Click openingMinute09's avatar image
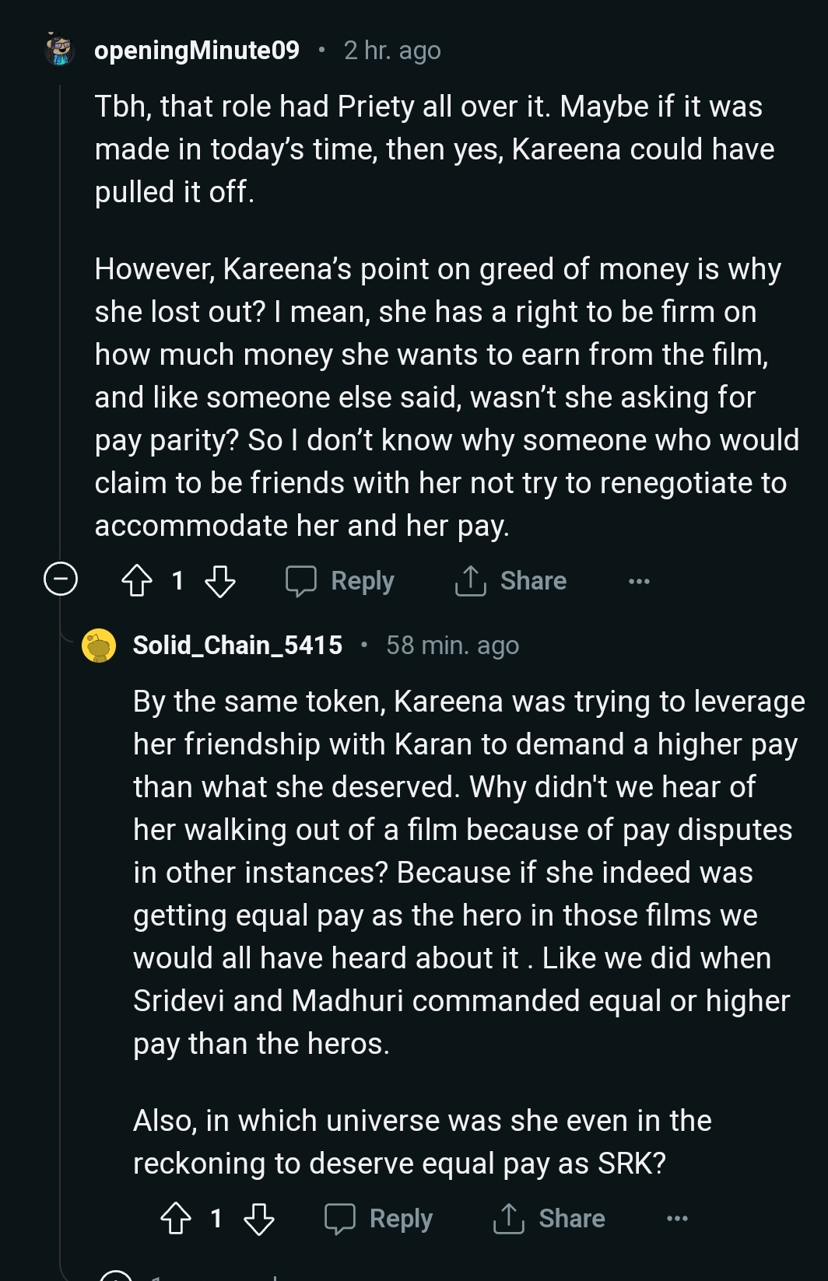The image size is (828, 1281). click(x=59, y=51)
